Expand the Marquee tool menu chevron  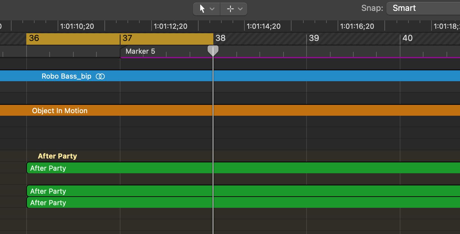pyautogui.click(x=240, y=9)
